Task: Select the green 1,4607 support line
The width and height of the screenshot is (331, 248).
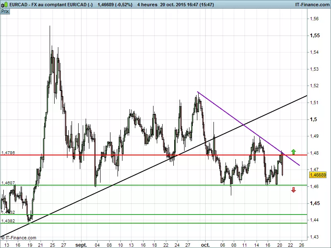Action: point(154,185)
